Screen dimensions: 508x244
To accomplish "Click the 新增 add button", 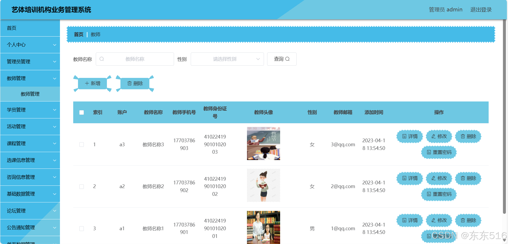I will point(92,83).
